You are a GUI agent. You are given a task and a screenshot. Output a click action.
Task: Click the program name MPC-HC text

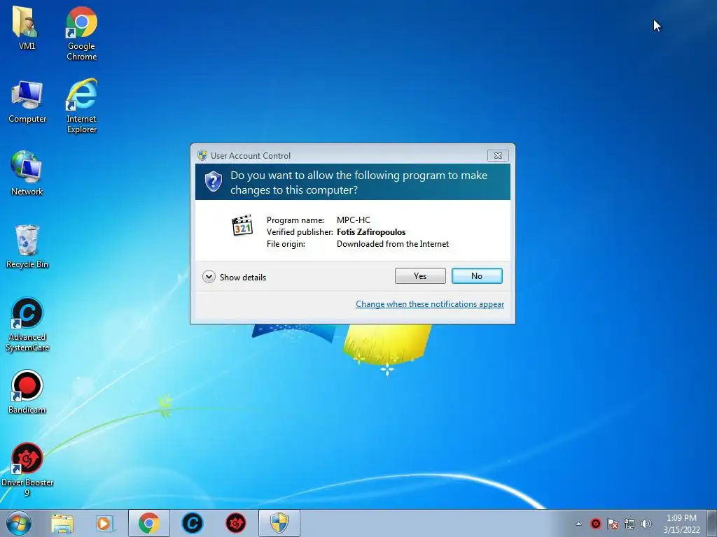[354, 220]
